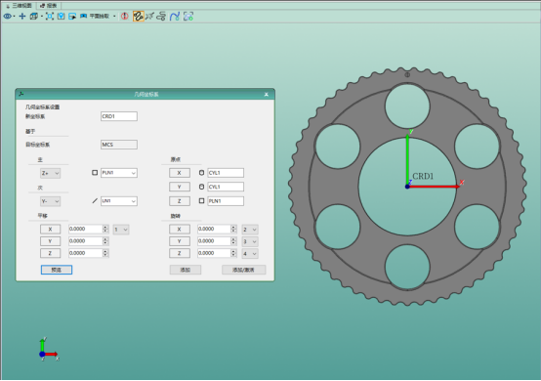
Task: Open the dropdown arrow beside the eye icon
Action: (14, 17)
